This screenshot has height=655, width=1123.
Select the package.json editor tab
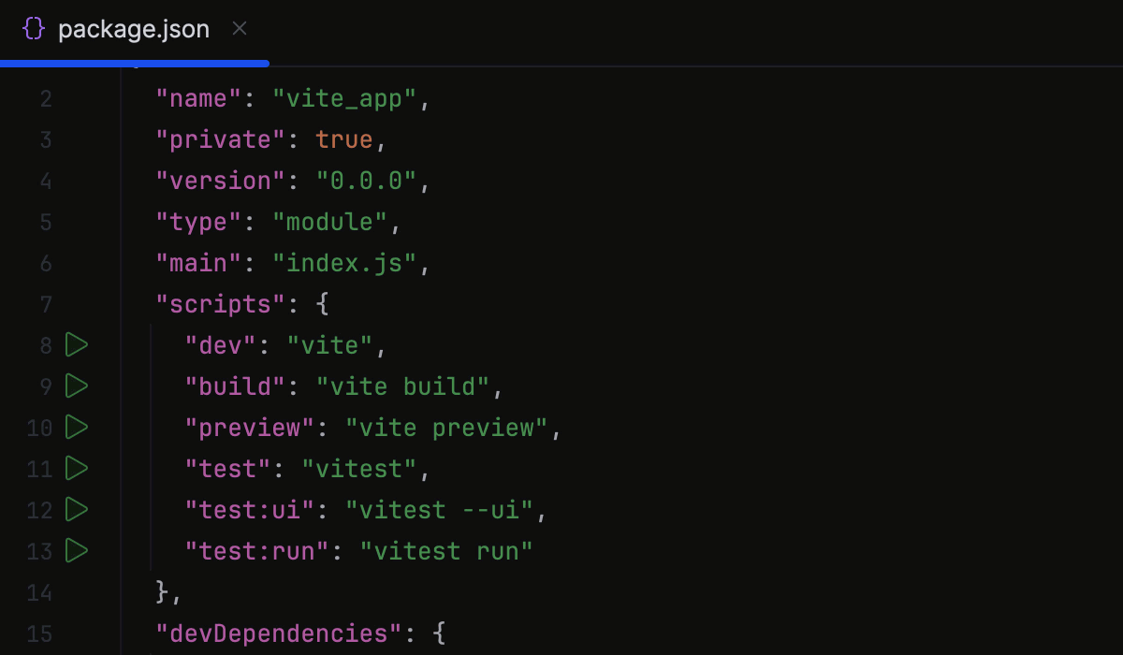coord(134,28)
